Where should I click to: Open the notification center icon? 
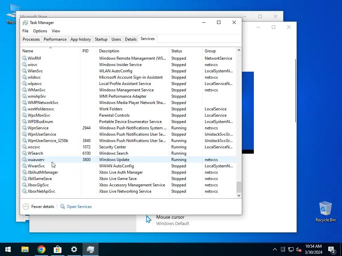coord(332,249)
